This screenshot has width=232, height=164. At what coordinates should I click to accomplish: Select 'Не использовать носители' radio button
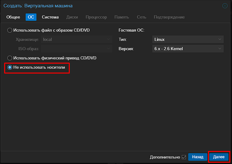point(10,67)
